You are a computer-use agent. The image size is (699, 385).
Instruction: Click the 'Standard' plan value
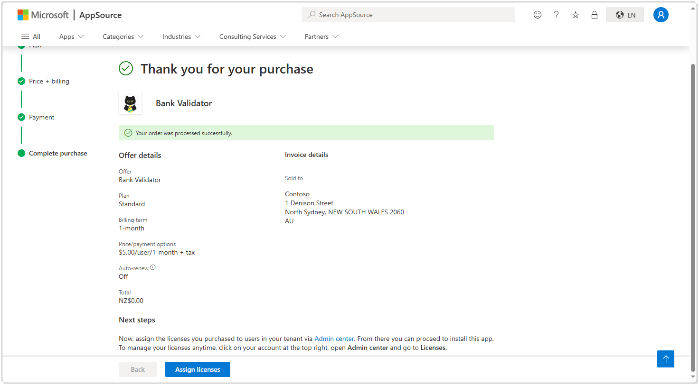click(132, 204)
